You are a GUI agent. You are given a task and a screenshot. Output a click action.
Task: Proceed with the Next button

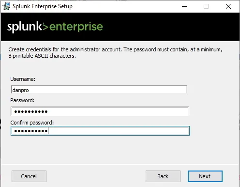pos(205,176)
